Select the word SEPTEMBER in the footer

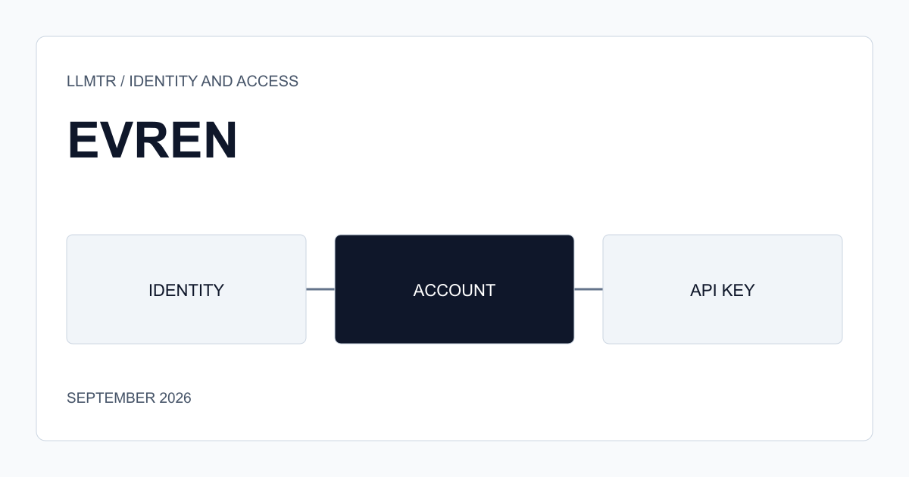click(x=111, y=397)
